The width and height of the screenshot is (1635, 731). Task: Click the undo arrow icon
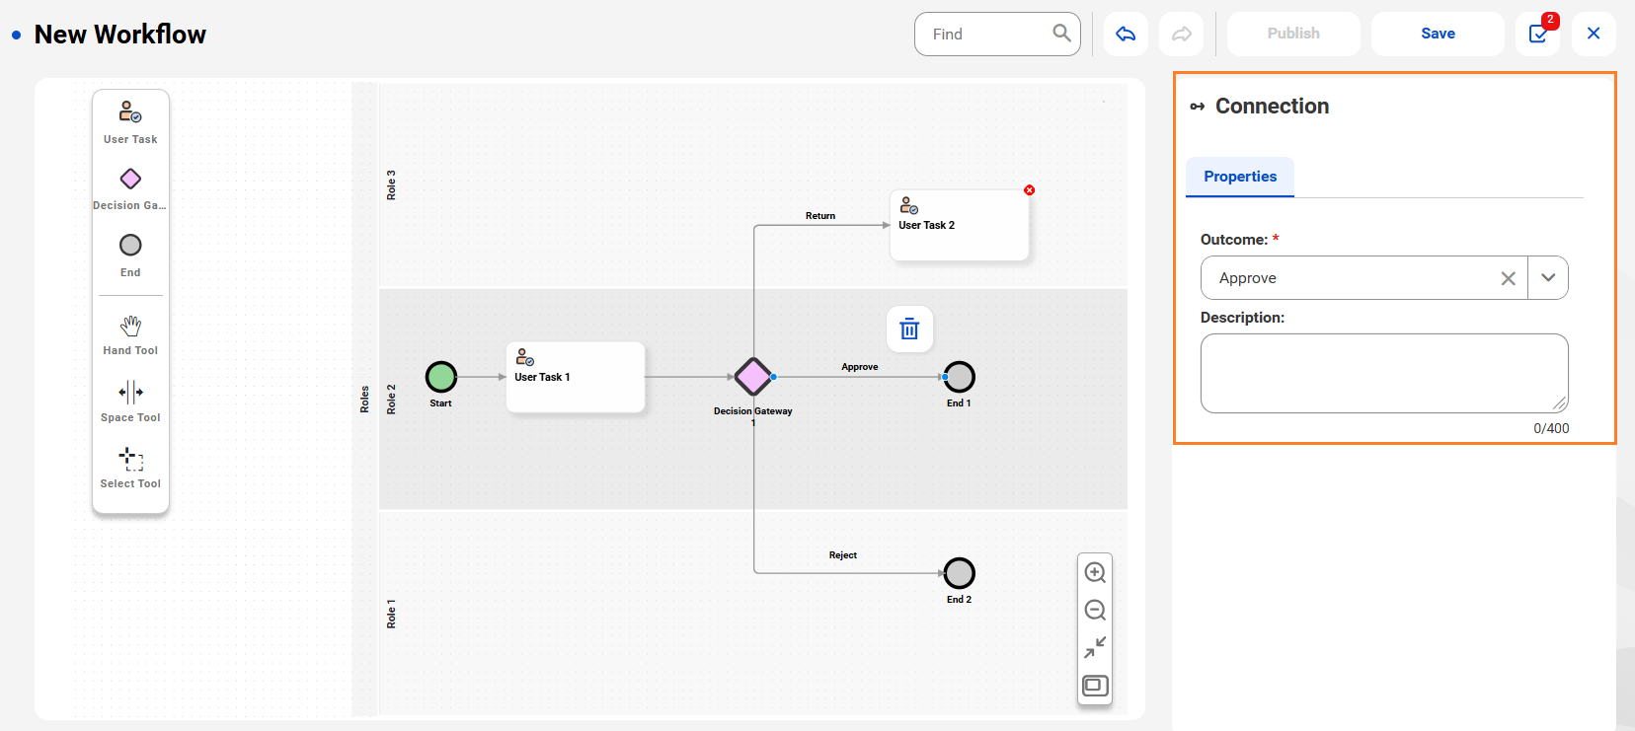(x=1126, y=34)
